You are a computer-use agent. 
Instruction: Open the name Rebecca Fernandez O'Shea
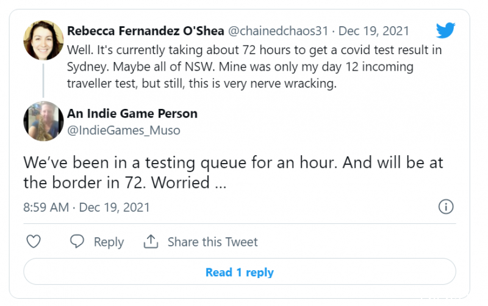coord(146,31)
